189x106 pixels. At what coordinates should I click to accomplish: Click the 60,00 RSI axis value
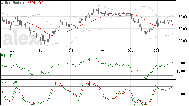point(181,63)
